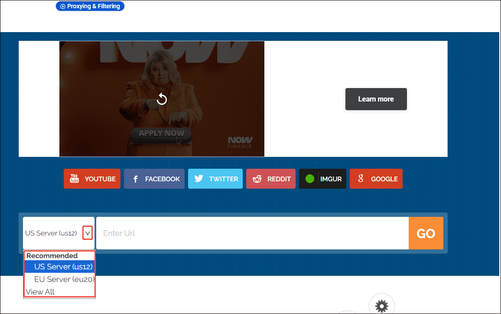Select EU Server (eu20) option
The width and height of the screenshot is (501, 314).
[x=60, y=279]
